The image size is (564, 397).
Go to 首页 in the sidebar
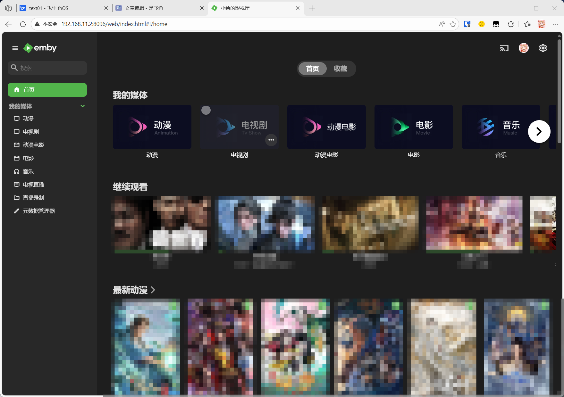pyautogui.click(x=47, y=90)
